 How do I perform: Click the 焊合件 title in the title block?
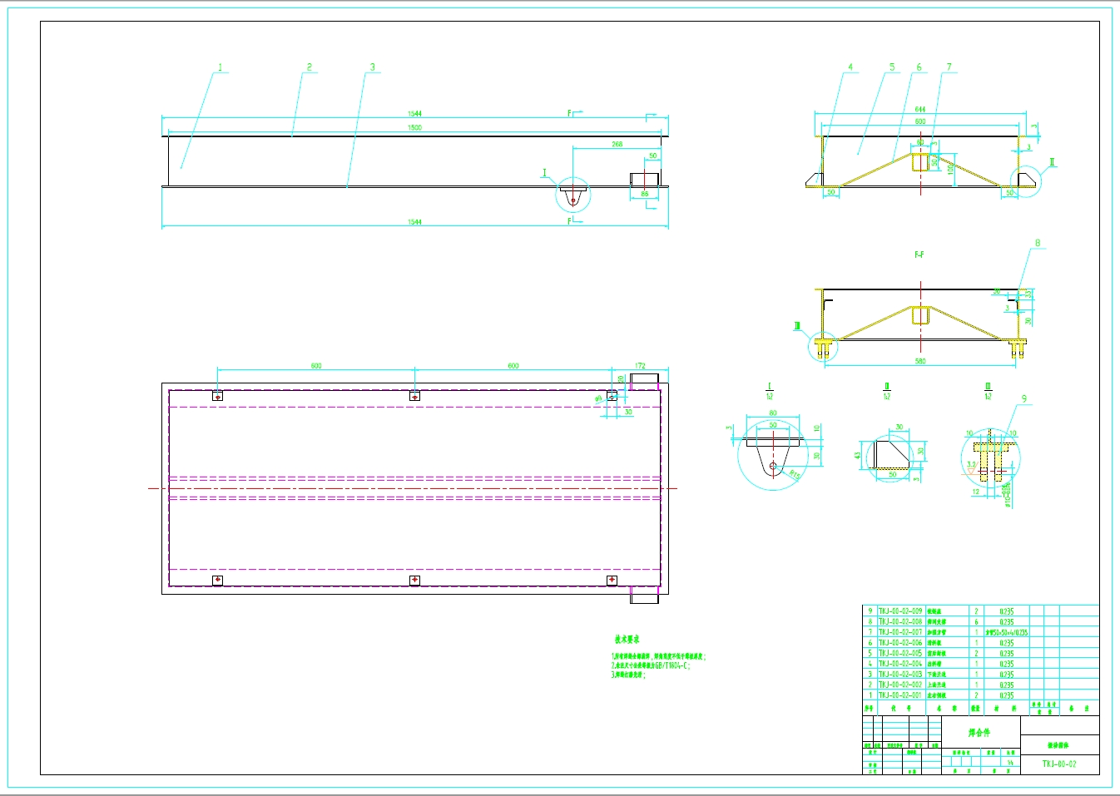click(980, 733)
